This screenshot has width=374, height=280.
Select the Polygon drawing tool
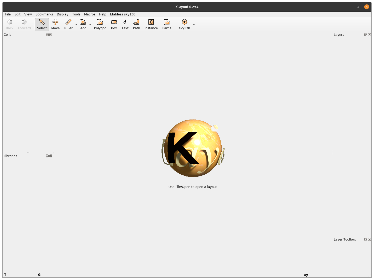pyautogui.click(x=100, y=25)
